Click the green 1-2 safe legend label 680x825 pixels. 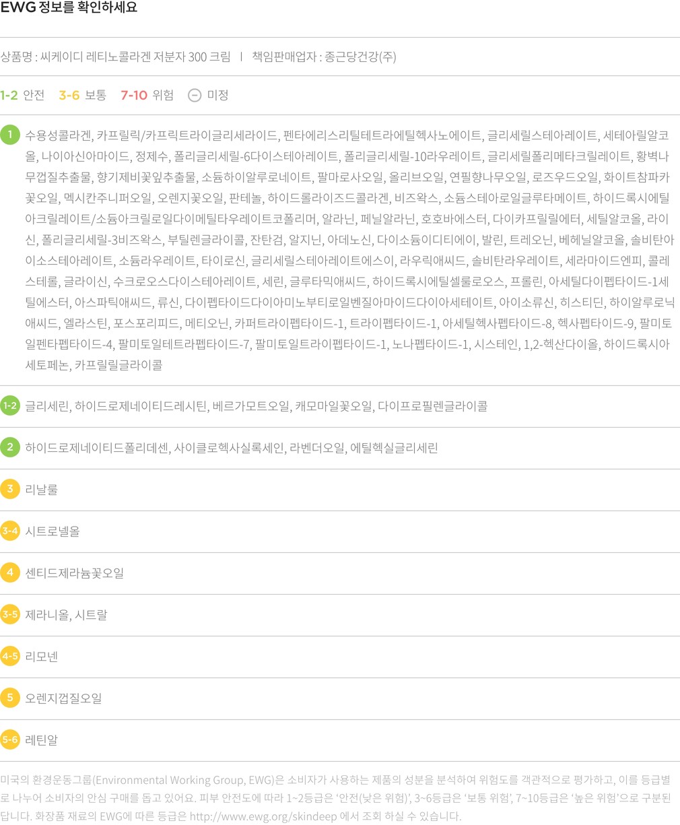22,95
